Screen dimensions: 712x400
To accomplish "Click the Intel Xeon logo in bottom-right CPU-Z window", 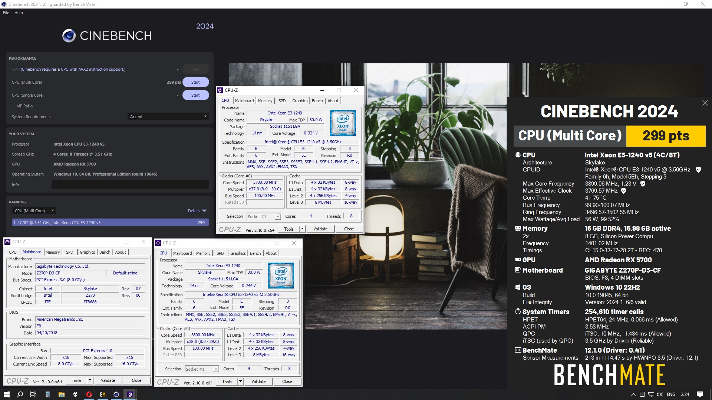I will 281,276.
